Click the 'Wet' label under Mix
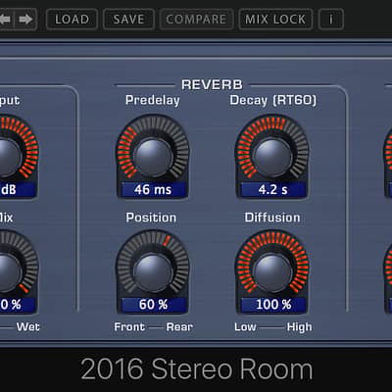Image resolution: width=392 pixels, height=392 pixels. tap(28, 327)
